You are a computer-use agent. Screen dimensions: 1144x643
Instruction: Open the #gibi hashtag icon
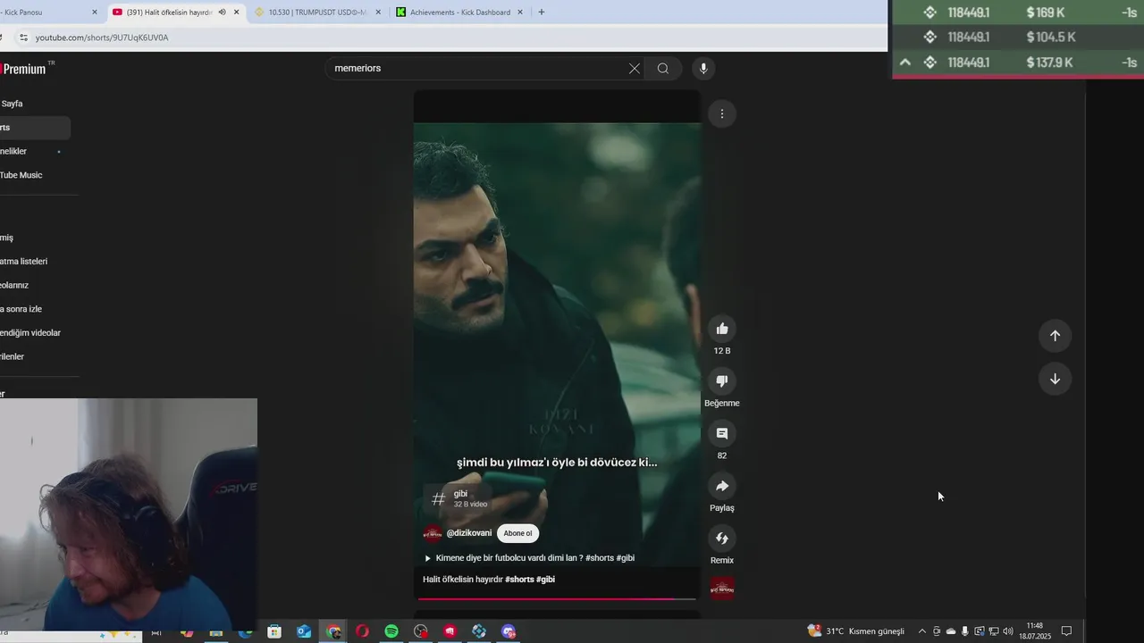(x=438, y=499)
